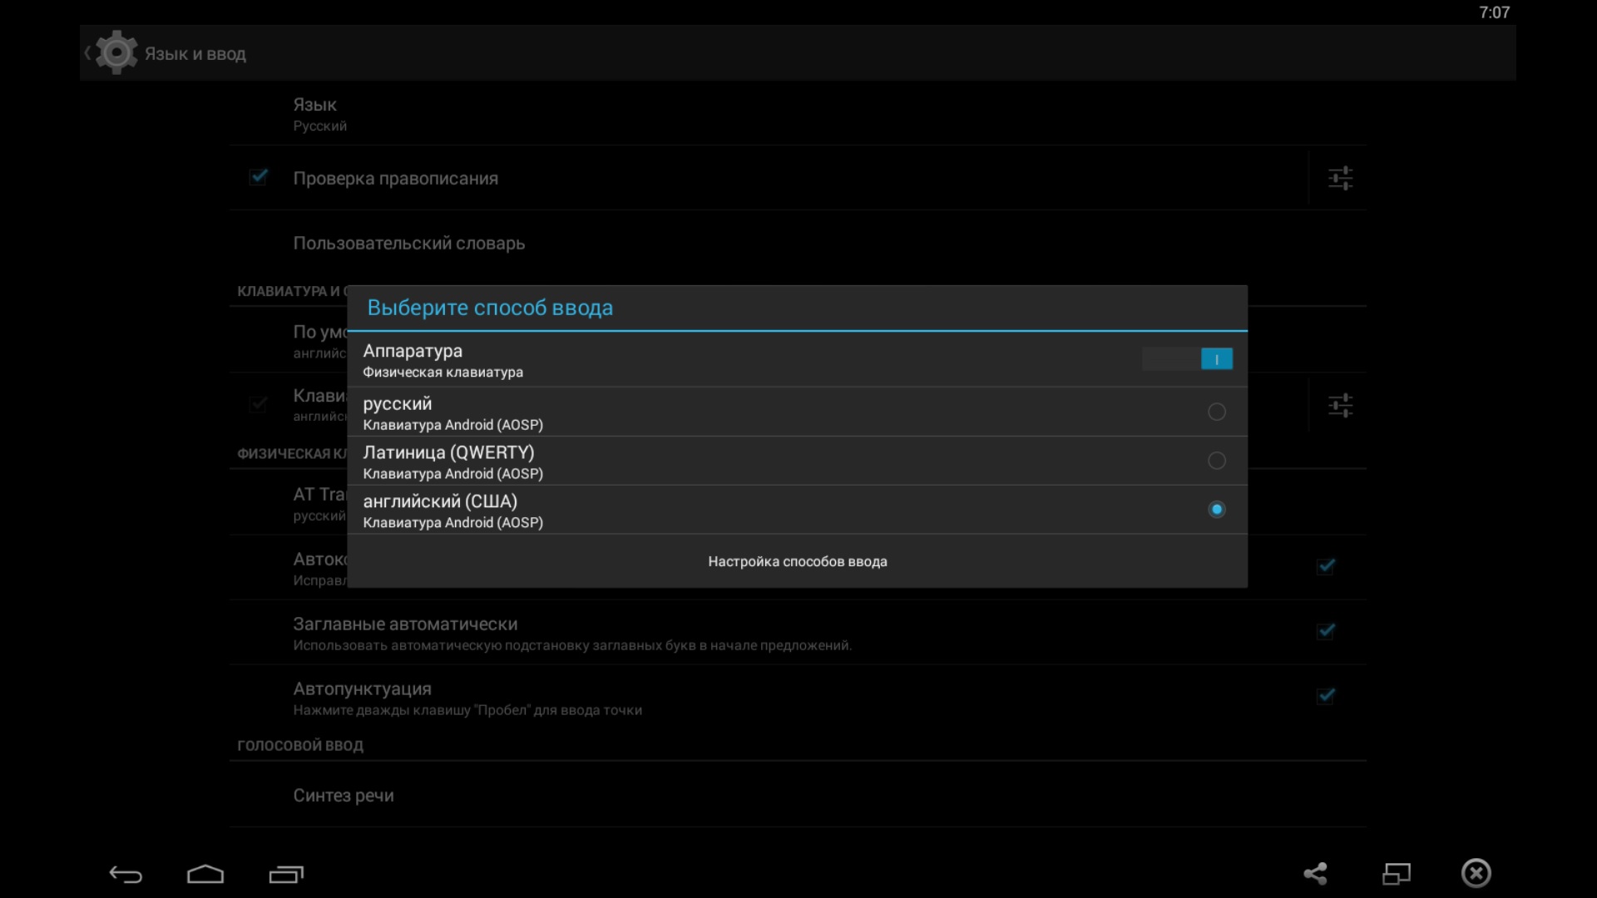Open the Язык language setting
This screenshot has height=898, width=1597.
point(314,114)
